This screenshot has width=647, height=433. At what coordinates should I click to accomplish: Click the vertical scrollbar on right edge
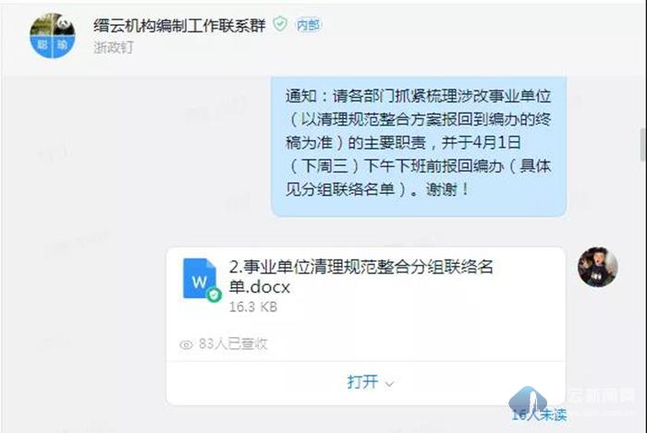coord(643,145)
